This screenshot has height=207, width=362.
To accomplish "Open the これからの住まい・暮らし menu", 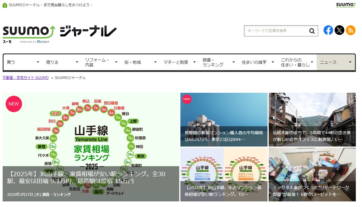I will (x=297, y=62).
